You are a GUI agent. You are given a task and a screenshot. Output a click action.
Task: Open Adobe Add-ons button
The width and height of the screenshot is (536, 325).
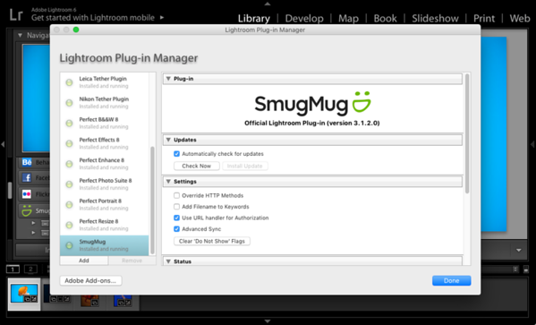[90, 280]
